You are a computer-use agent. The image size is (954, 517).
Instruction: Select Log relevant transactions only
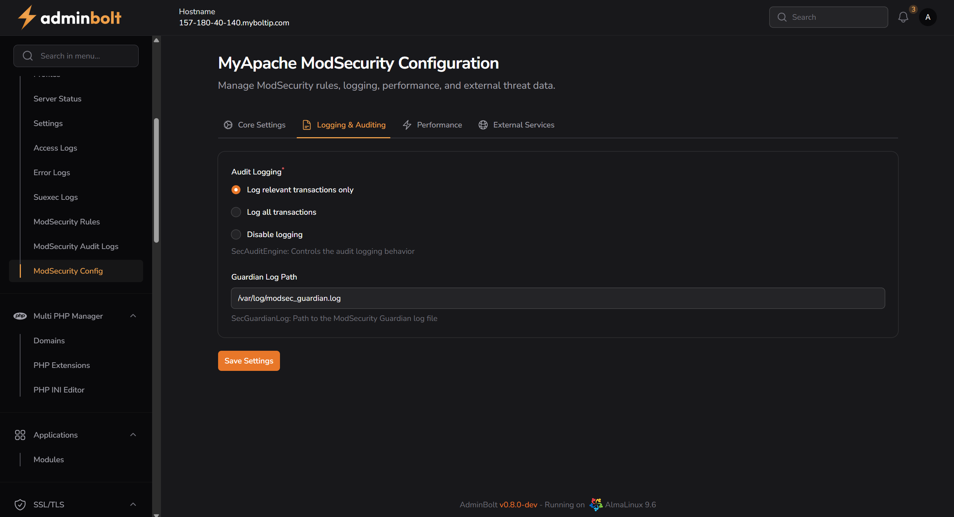236,190
